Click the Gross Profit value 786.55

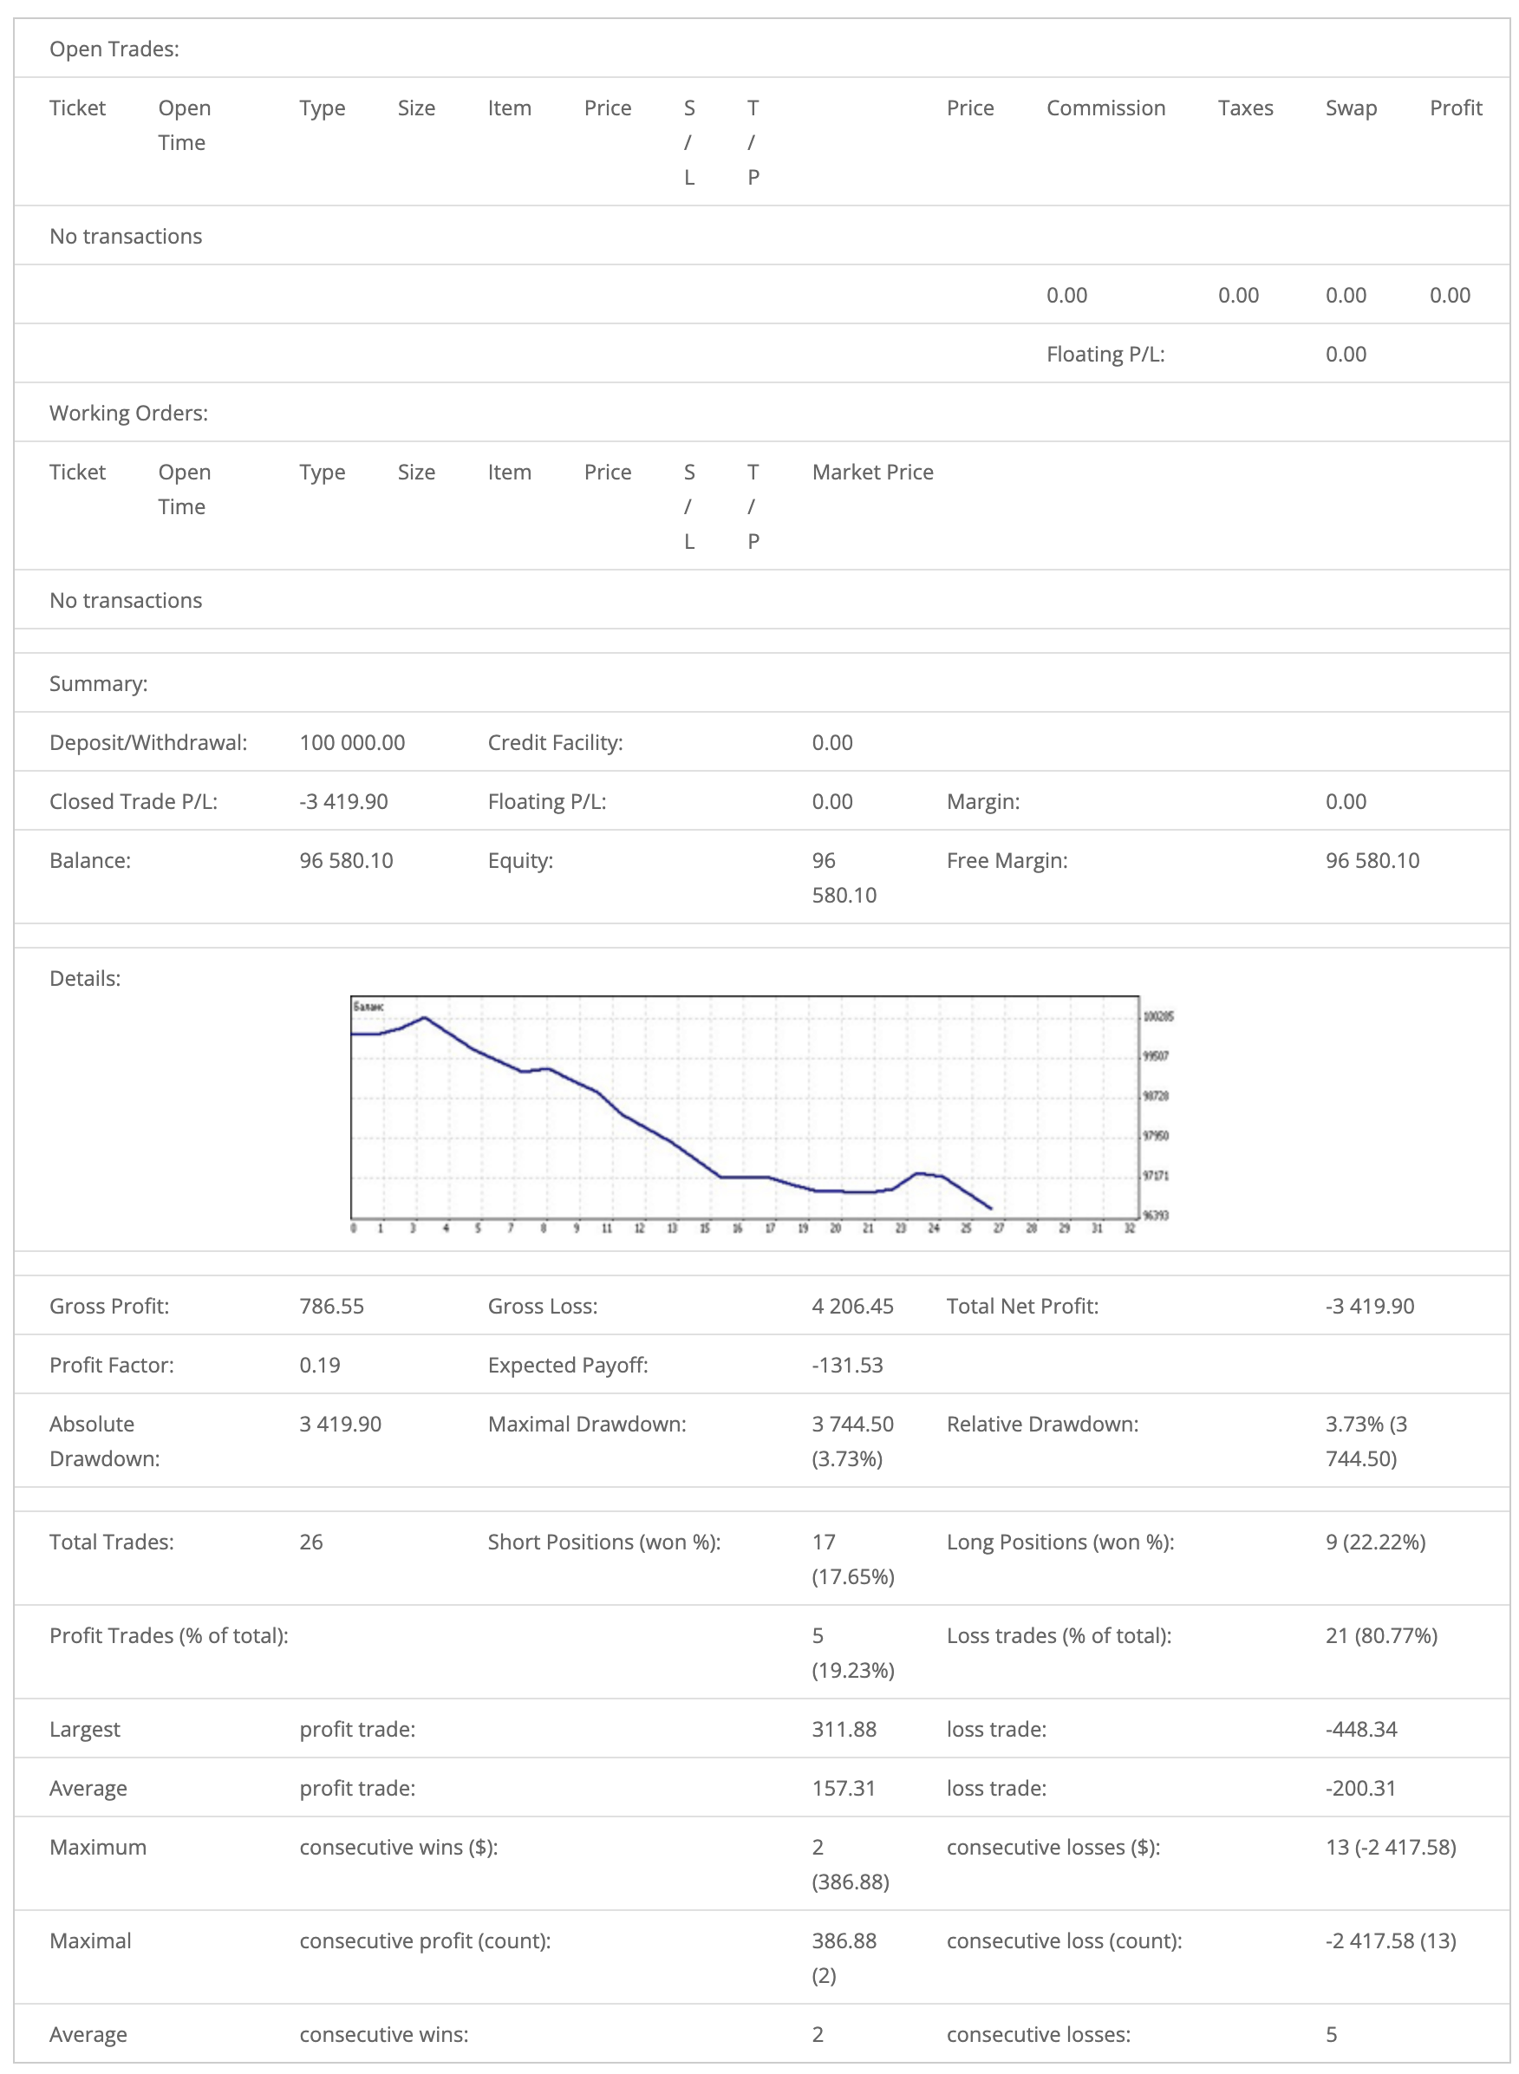[331, 1307]
